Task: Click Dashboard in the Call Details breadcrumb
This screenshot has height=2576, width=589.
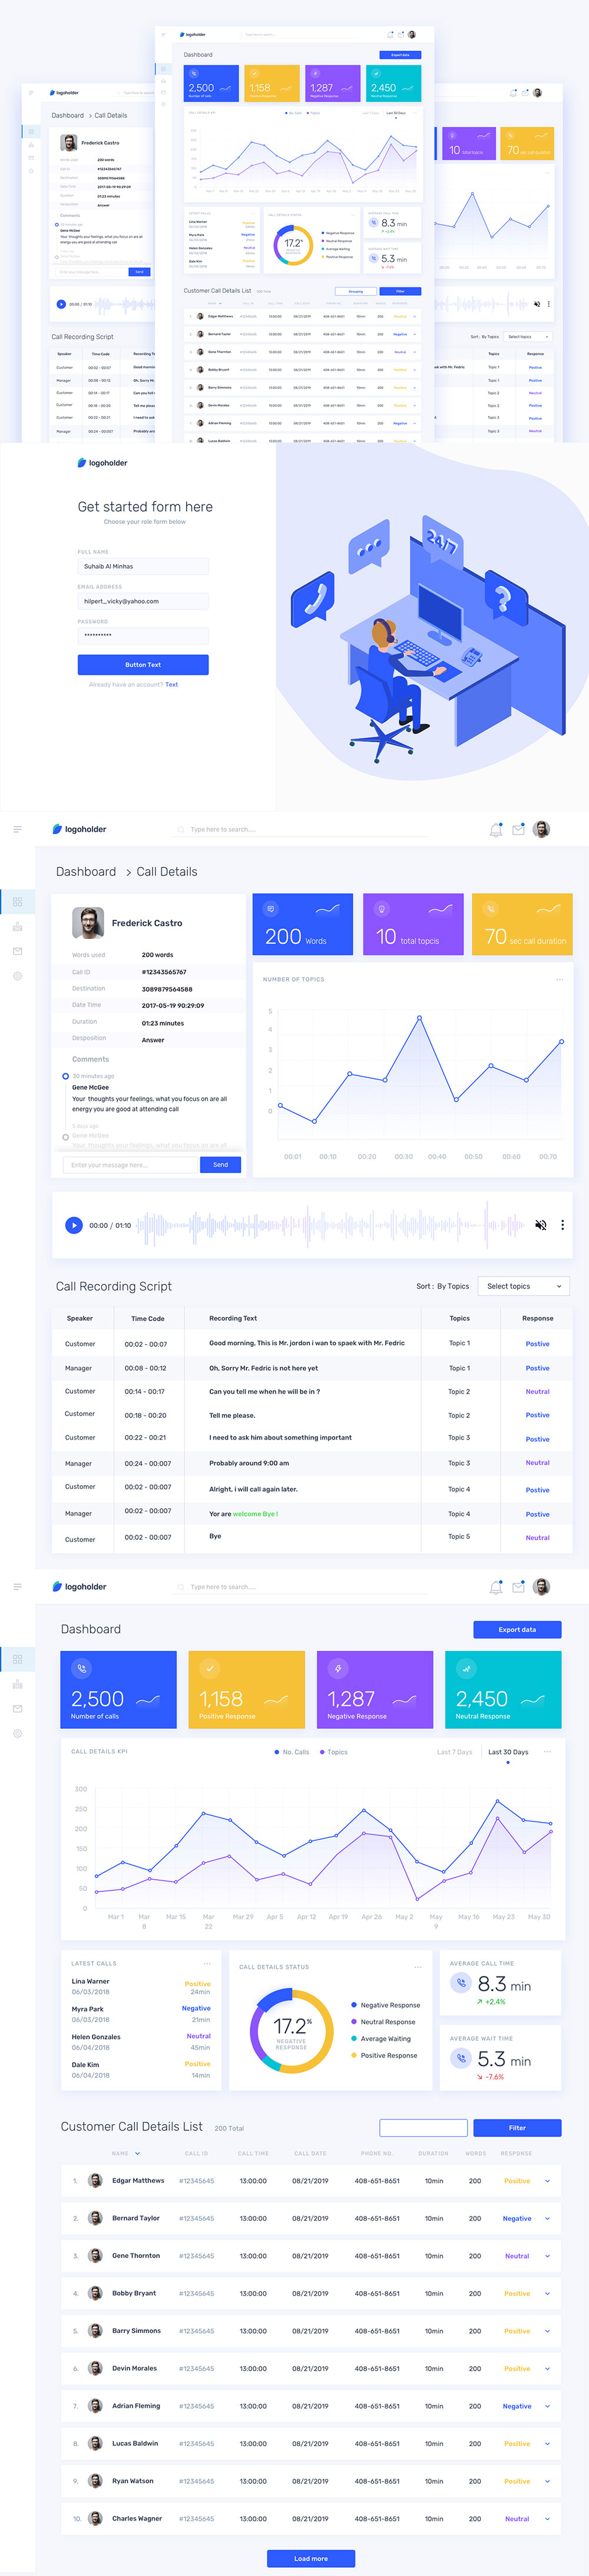Action: [86, 872]
